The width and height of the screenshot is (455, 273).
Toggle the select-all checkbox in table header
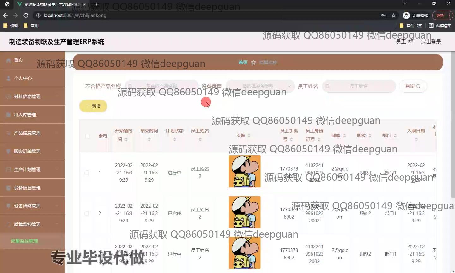click(x=87, y=136)
